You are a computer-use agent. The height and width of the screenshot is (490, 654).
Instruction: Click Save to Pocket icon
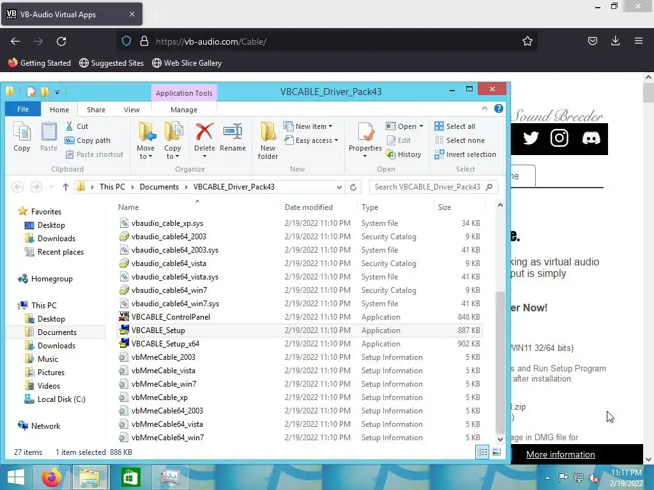(592, 41)
